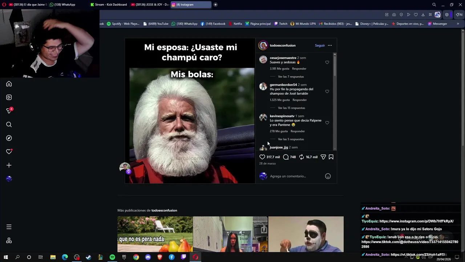
Task: Like cesarjosemaestre's comment
Action: (327, 62)
